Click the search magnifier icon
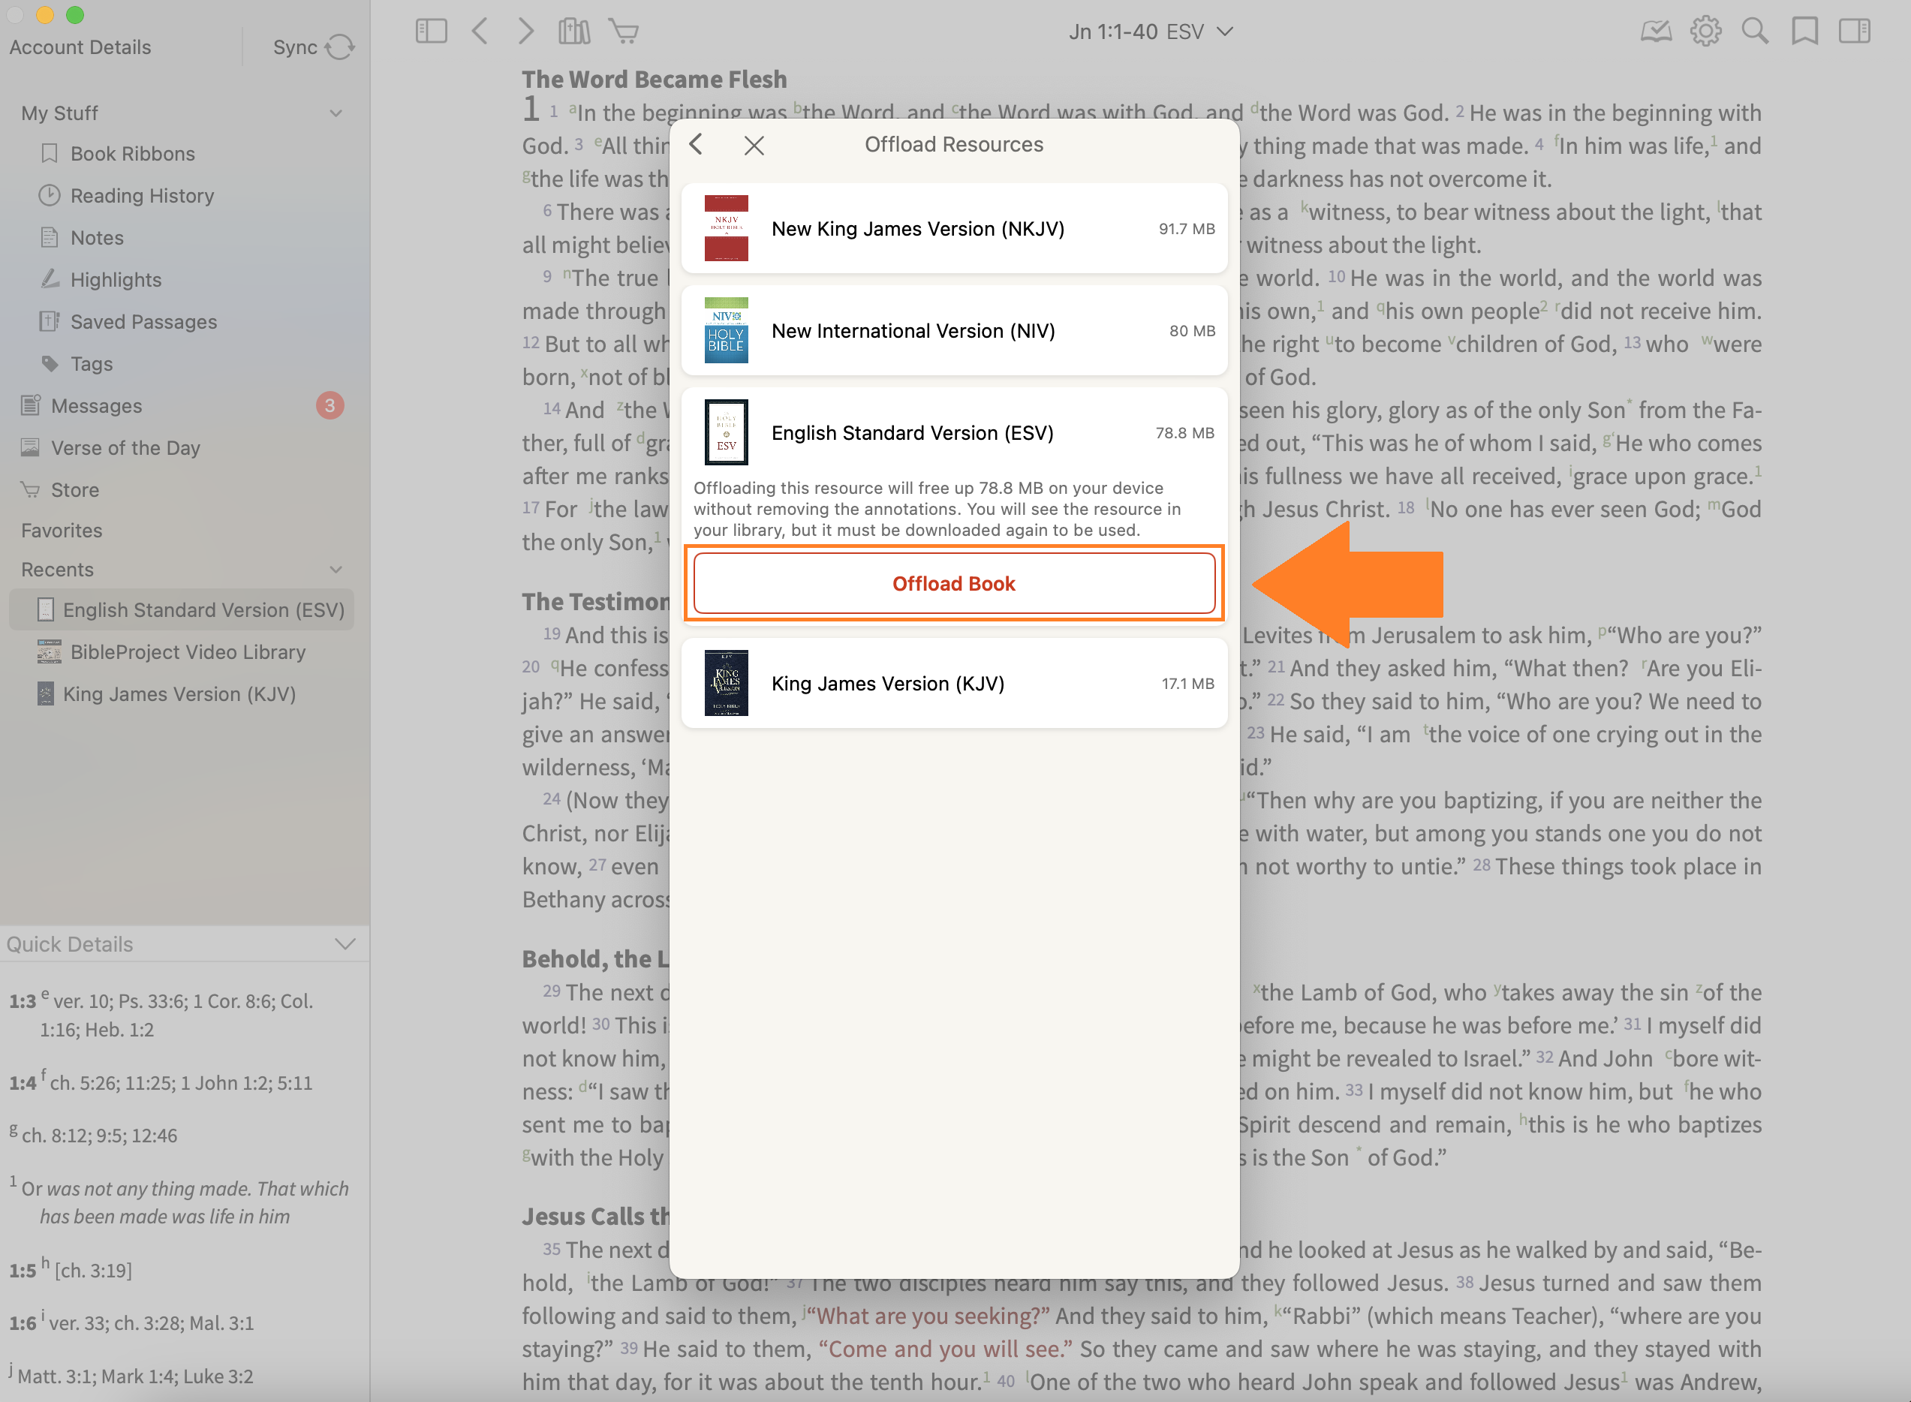This screenshot has height=1402, width=1911. pyautogui.click(x=1755, y=32)
